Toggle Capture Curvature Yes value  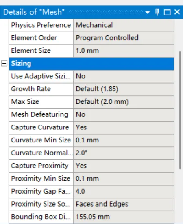pyautogui.click(x=124, y=127)
